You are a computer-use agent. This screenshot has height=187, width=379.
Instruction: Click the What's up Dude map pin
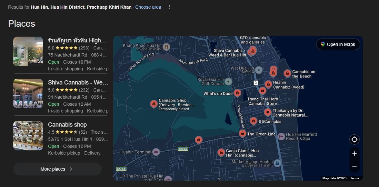[237, 93]
